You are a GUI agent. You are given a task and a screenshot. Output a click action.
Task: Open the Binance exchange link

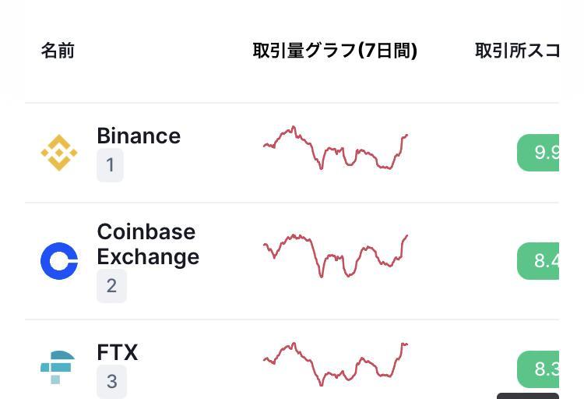[139, 136]
